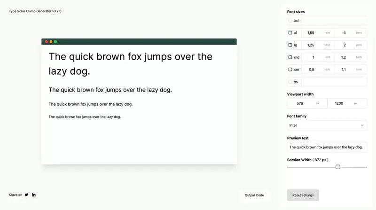Click the third preview sentence
The height and width of the screenshot is (210, 376).
pos(91,104)
